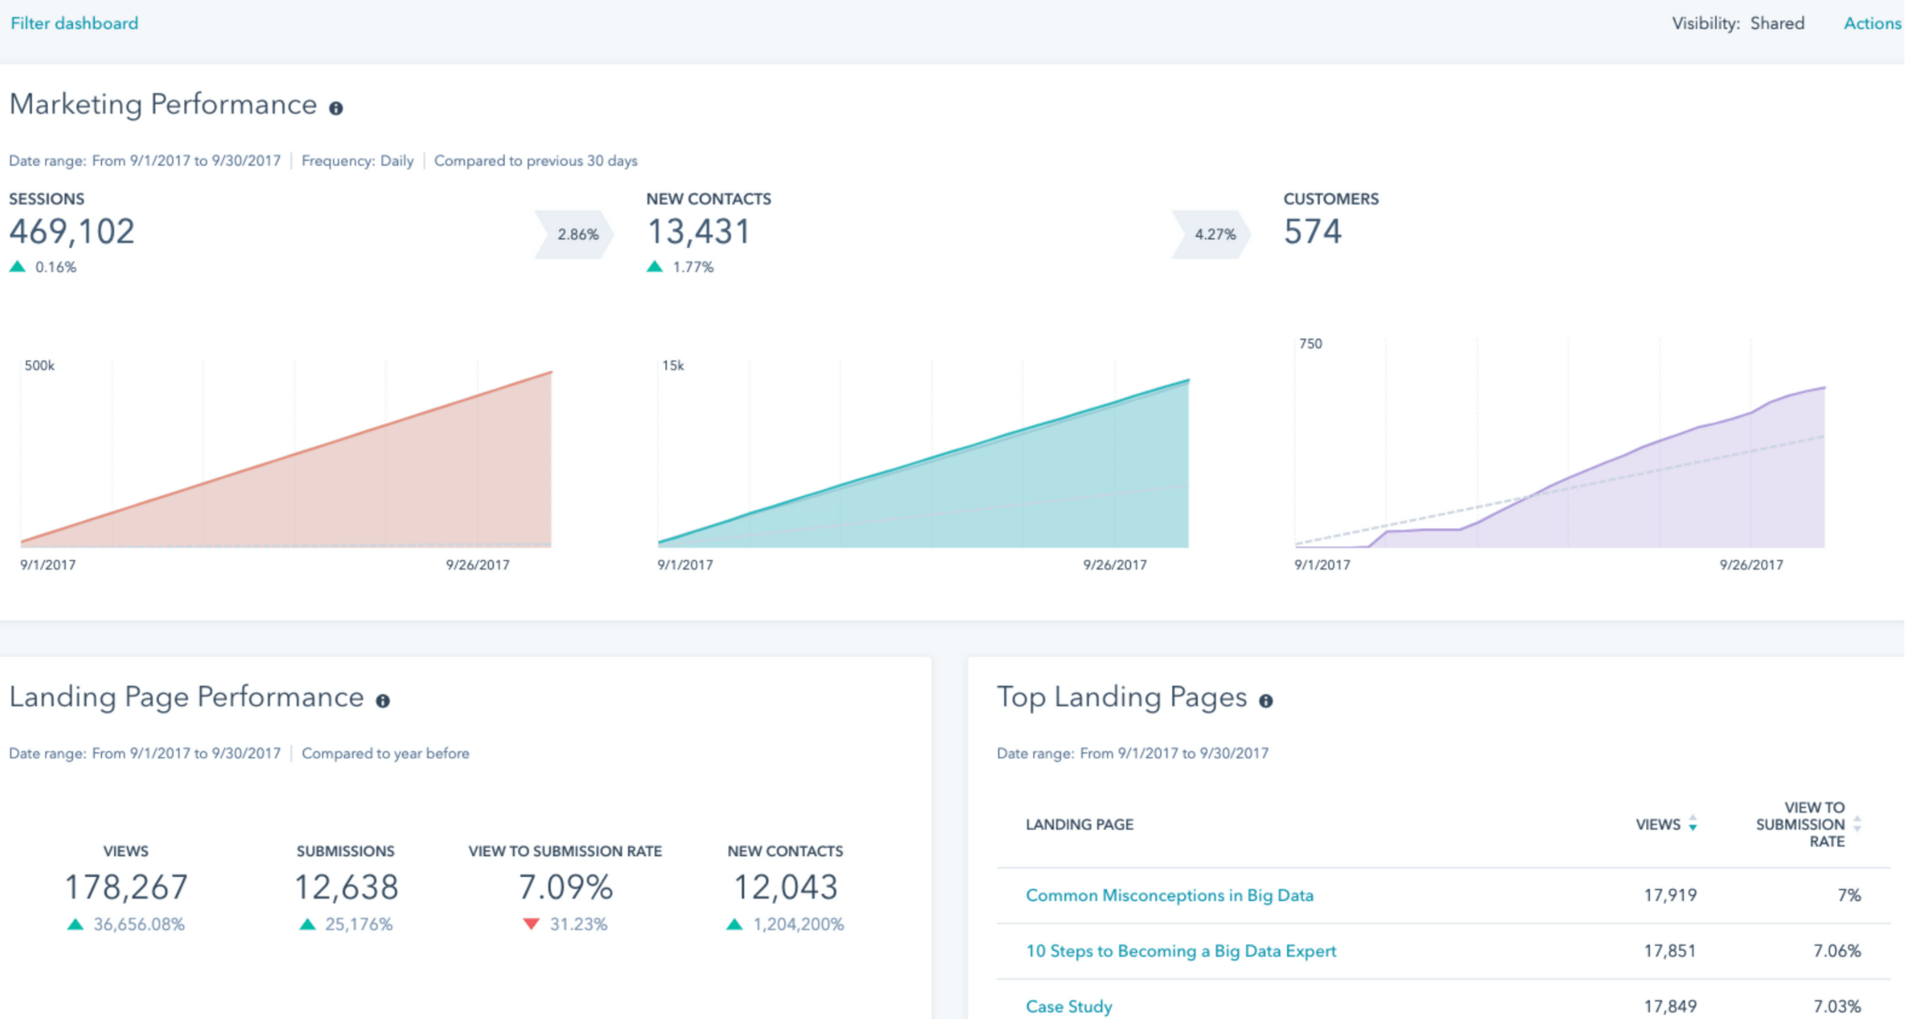Click Top Landing Pages info icon

(1266, 701)
